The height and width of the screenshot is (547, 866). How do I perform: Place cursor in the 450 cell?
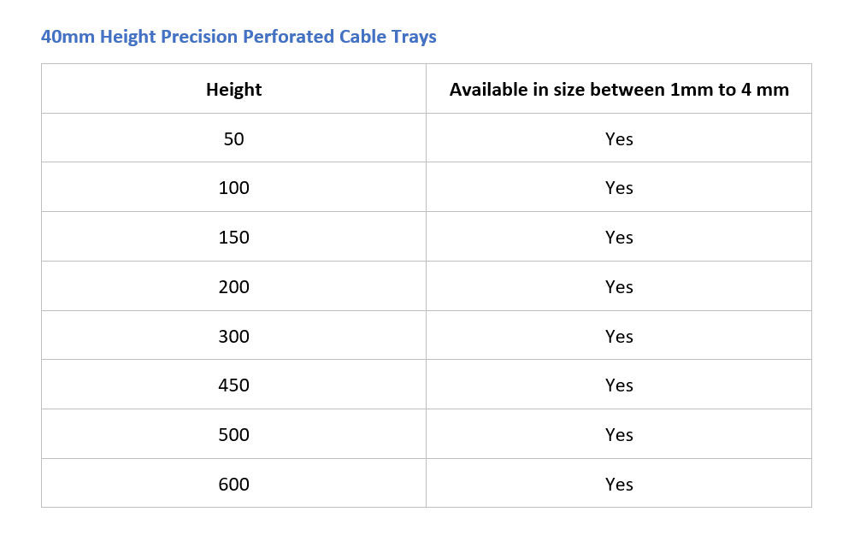click(x=233, y=385)
